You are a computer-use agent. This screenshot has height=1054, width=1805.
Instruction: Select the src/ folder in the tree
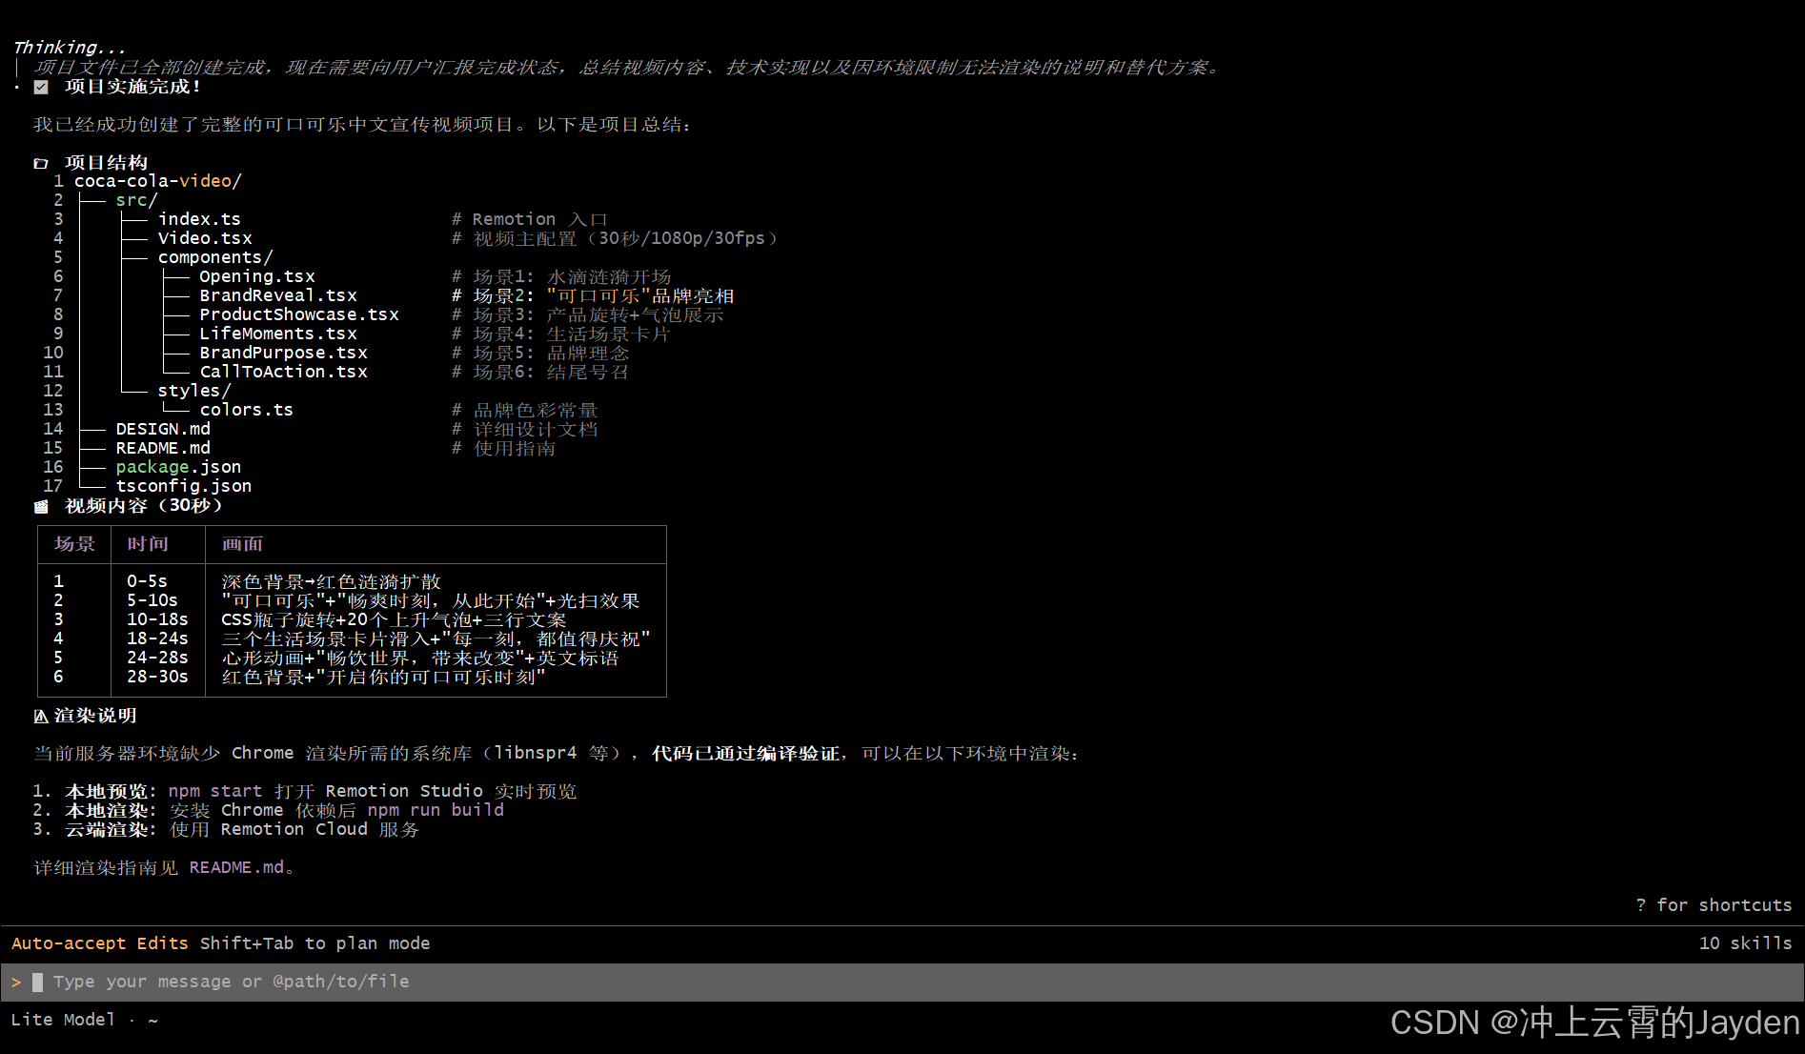pos(136,200)
